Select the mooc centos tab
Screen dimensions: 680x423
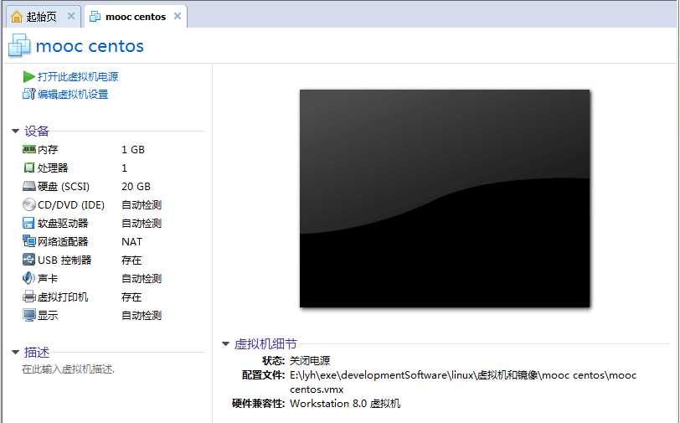click(136, 17)
